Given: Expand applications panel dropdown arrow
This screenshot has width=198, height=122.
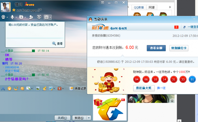Looking at the screenshot, I should point(50,17).
